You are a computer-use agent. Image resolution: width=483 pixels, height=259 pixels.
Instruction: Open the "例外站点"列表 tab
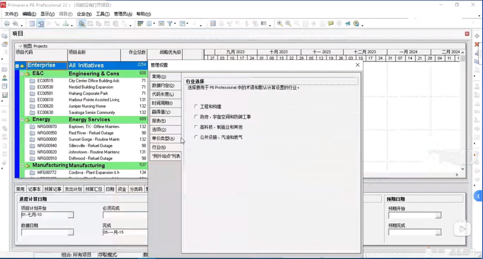(165, 156)
